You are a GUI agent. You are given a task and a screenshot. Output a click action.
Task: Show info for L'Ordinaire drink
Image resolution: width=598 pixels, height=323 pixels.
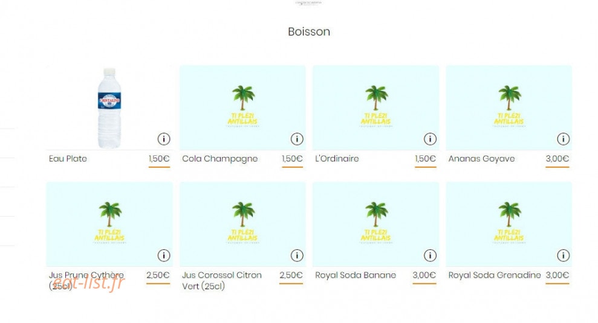point(430,139)
